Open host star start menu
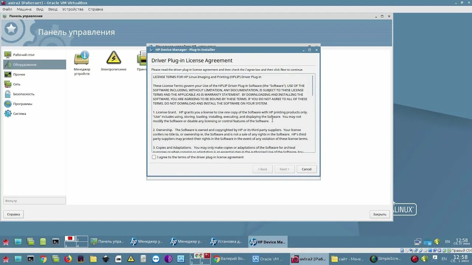Screen dimensions: 472x265 [6, 259]
